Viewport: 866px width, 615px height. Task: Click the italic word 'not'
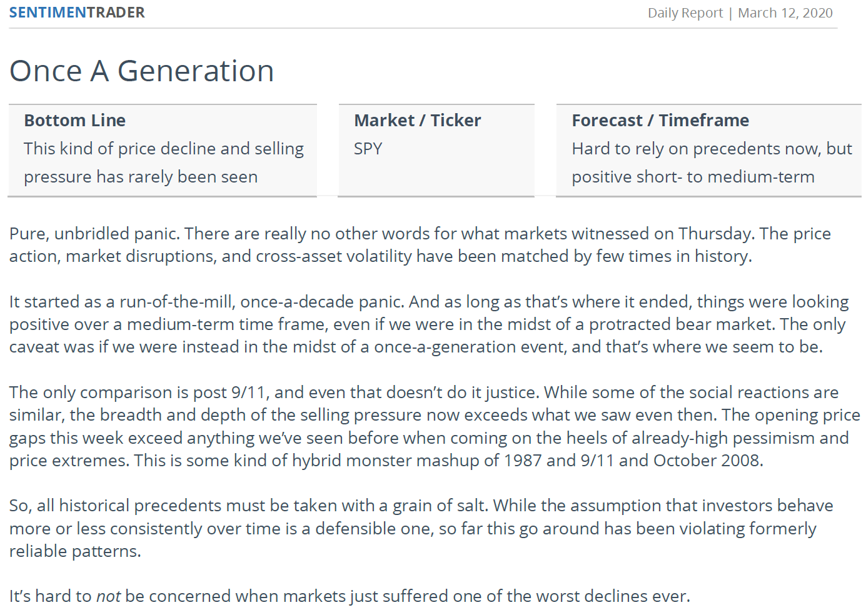pyautogui.click(x=108, y=596)
